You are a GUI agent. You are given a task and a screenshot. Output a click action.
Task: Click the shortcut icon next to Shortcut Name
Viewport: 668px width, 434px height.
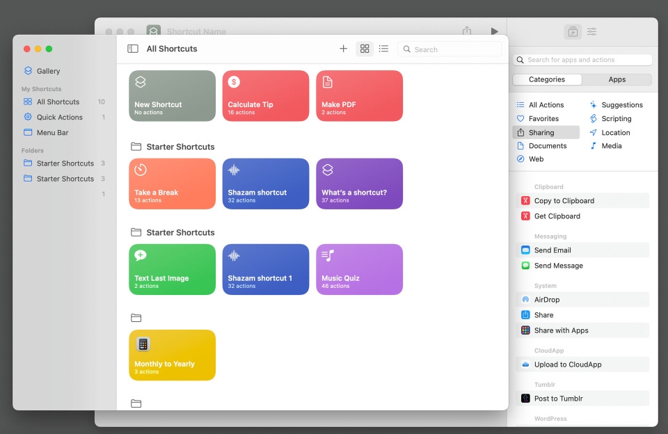coord(153,29)
